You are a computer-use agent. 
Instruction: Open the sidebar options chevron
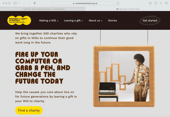19,3
